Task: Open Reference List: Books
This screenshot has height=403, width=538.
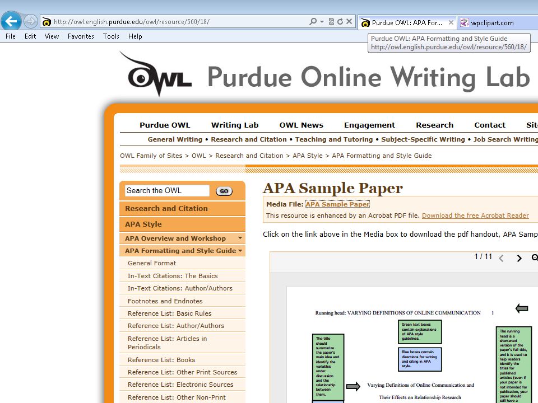Action: click(x=182, y=360)
